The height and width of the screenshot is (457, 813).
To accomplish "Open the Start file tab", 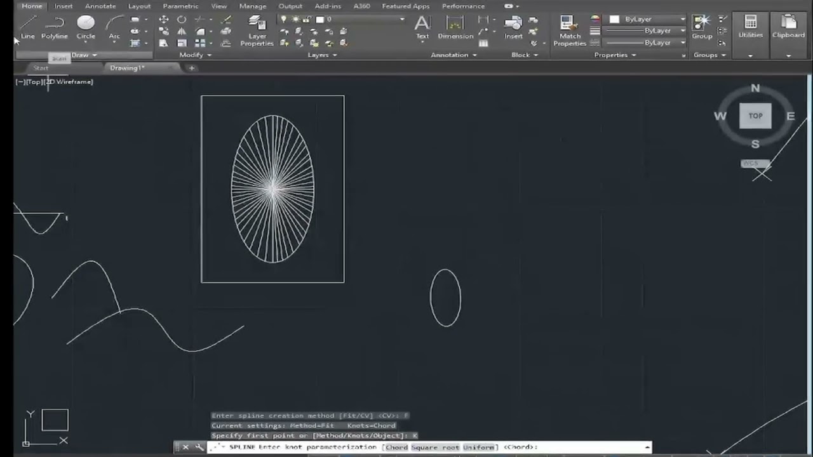I will (x=41, y=68).
